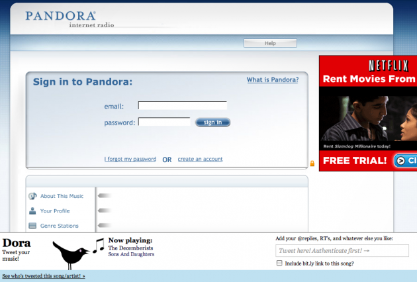This screenshot has height=282, width=417.
Task: Click the Dora black bird icon
Action: point(70,255)
